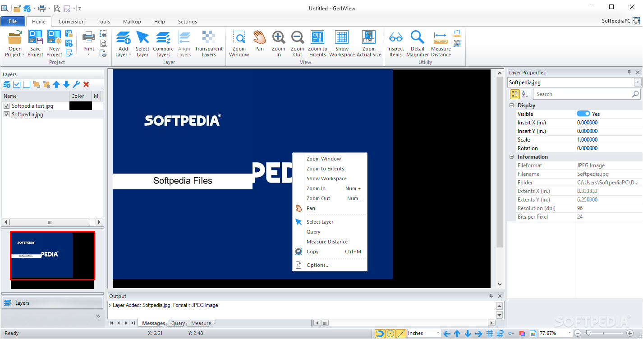Click the Save Project icon
The image size is (643, 339).
pyautogui.click(x=35, y=37)
